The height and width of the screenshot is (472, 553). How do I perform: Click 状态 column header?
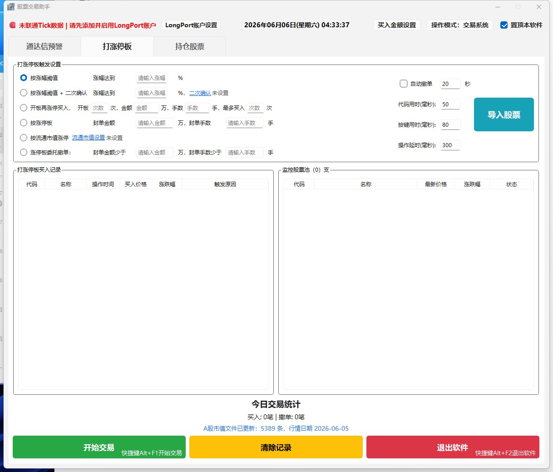[512, 184]
